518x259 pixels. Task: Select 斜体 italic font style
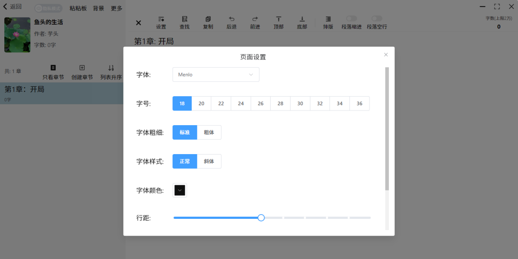pos(209,161)
